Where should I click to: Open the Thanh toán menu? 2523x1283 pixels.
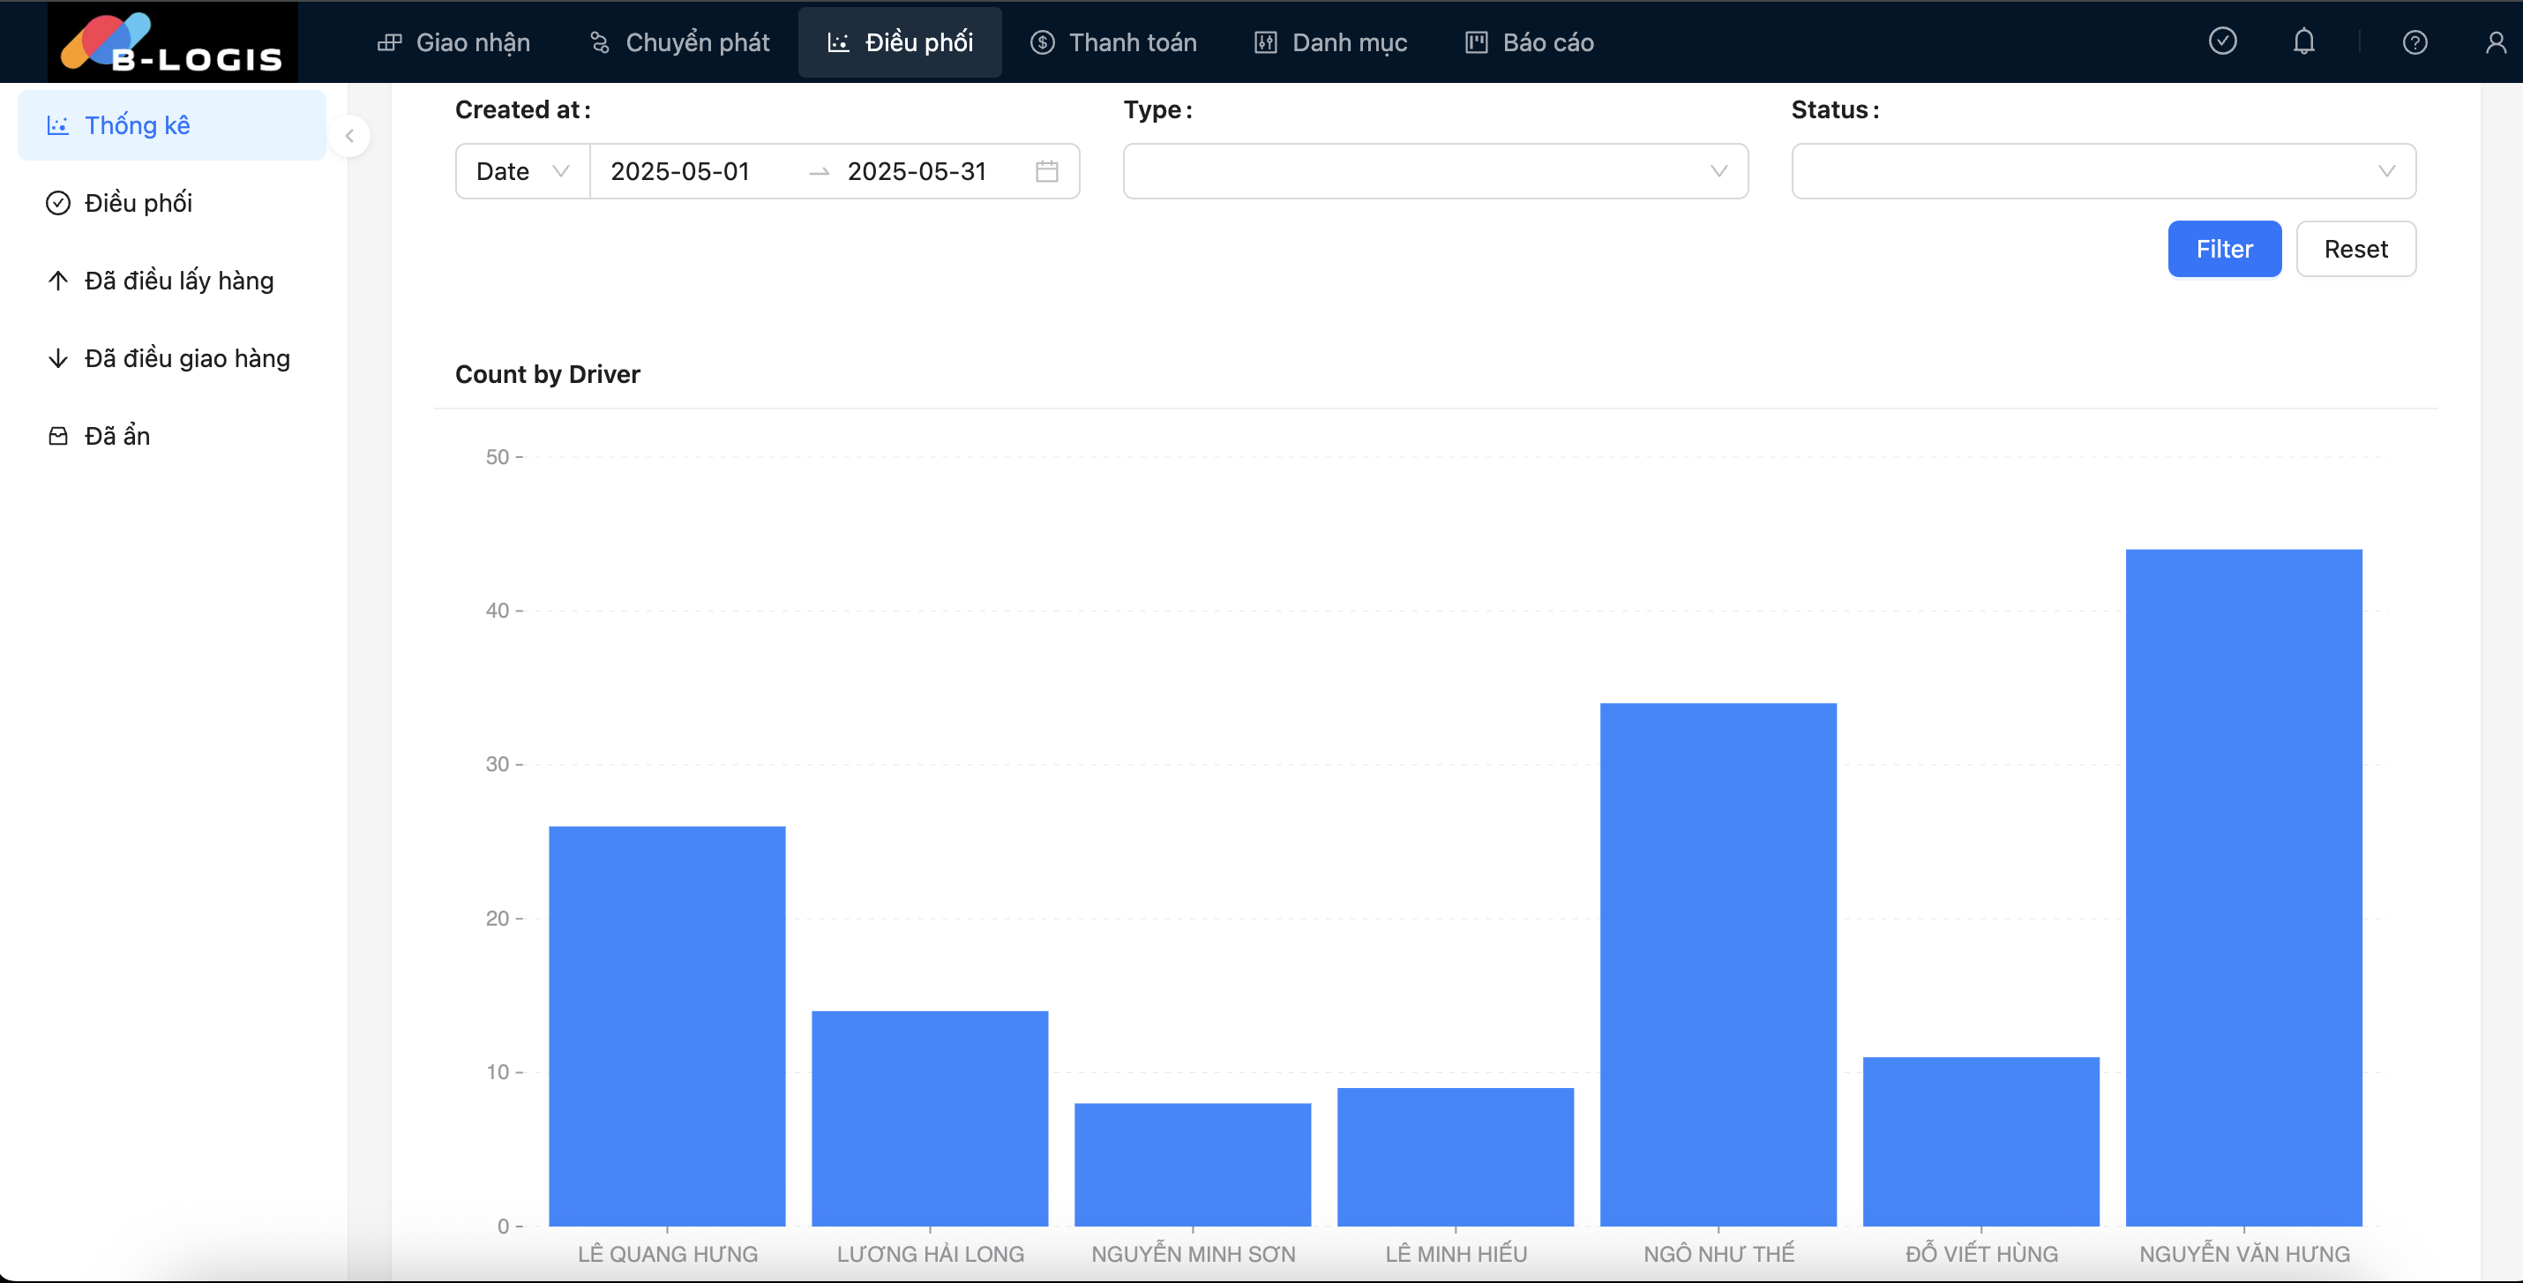pyautogui.click(x=1112, y=42)
